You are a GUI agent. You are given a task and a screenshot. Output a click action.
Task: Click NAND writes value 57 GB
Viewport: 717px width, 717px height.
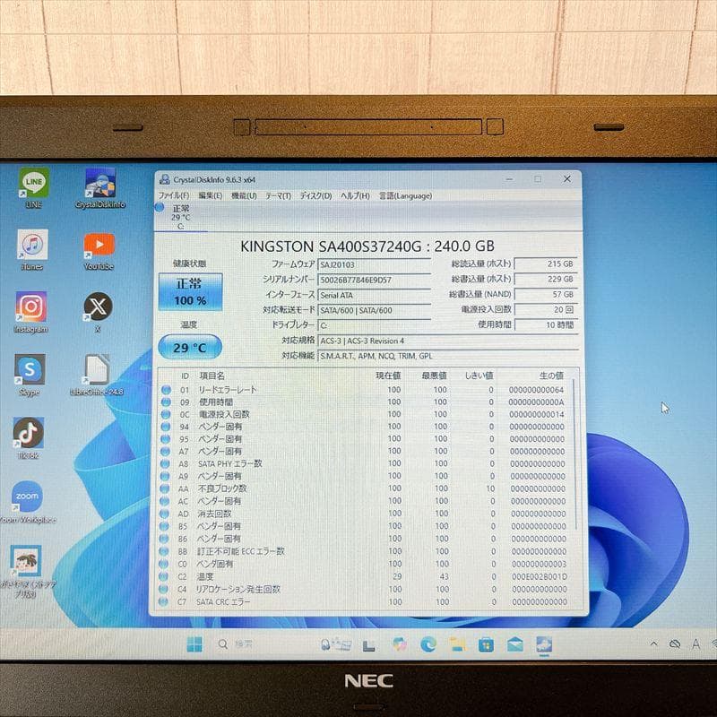pos(546,295)
